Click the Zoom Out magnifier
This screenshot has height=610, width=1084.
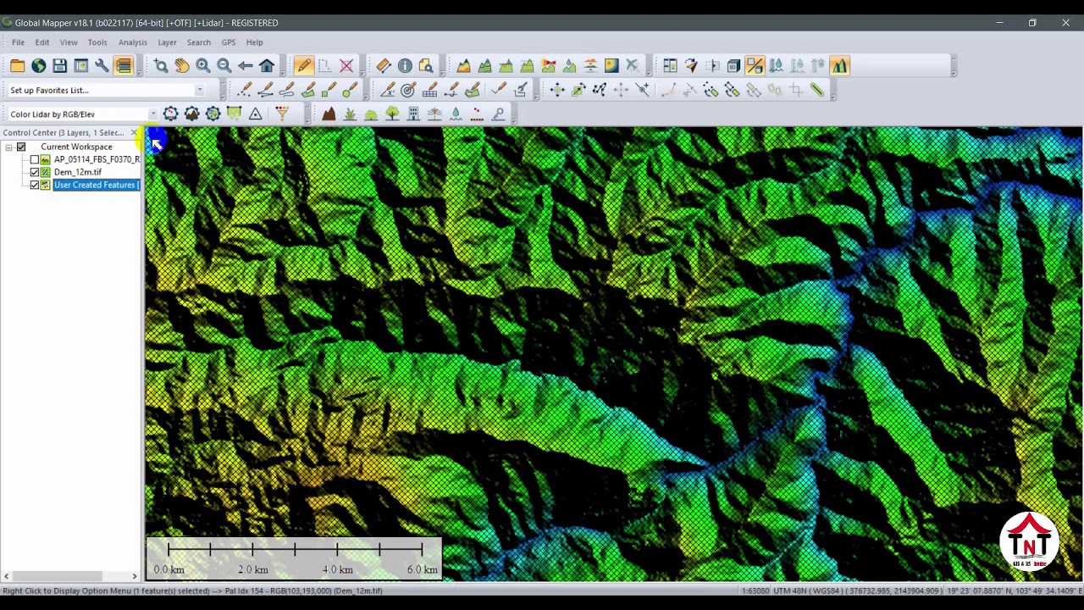pyautogui.click(x=224, y=66)
